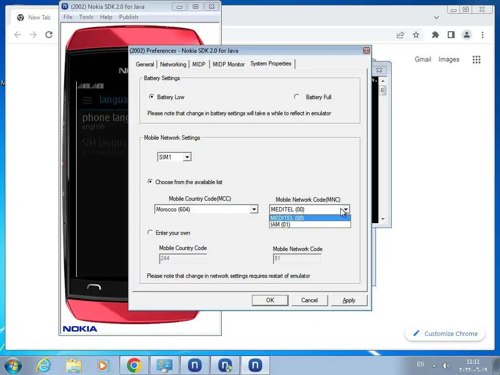
Task: Confirm with the OK button
Action: click(270, 300)
